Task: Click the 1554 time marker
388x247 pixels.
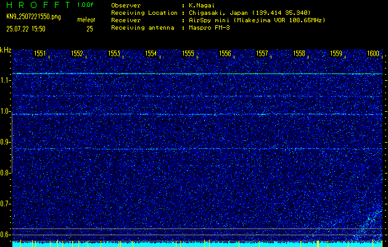Action: coord(151,54)
